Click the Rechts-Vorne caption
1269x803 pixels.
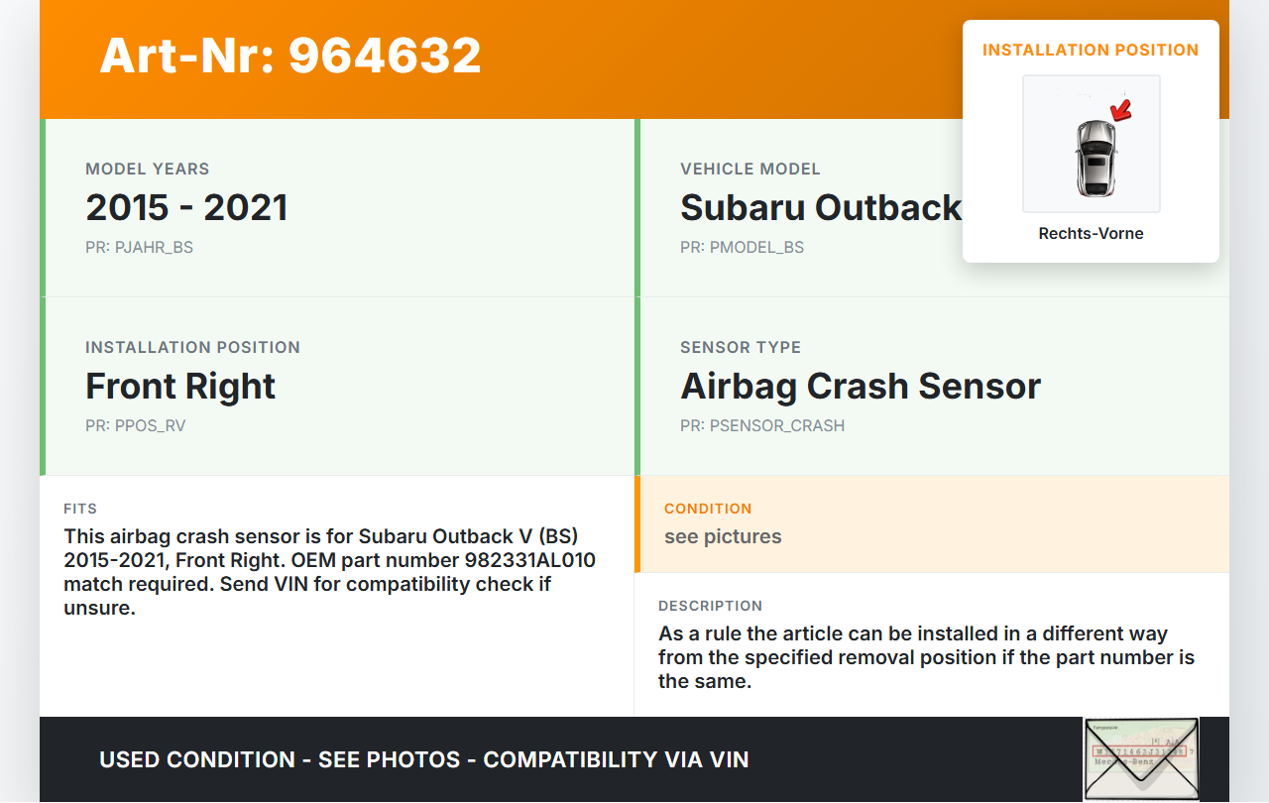(1091, 234)
